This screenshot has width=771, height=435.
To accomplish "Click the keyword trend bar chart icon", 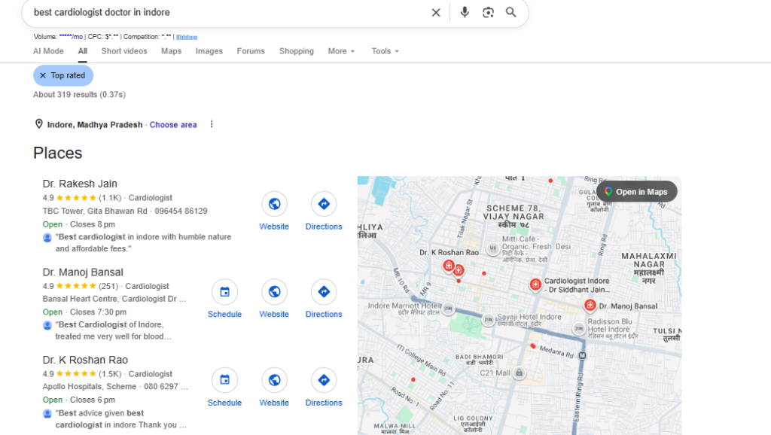I will coord(187,37).
